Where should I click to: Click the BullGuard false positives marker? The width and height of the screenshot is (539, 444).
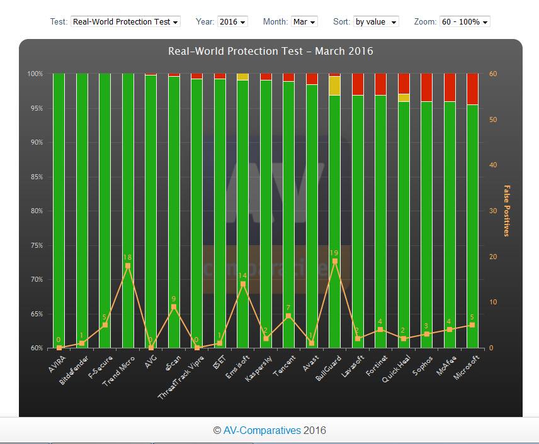pyautogui.click(x=335, y=262)
